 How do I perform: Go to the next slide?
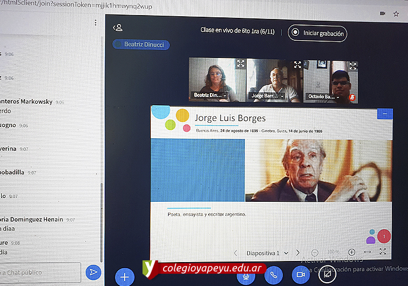point(298,253)
